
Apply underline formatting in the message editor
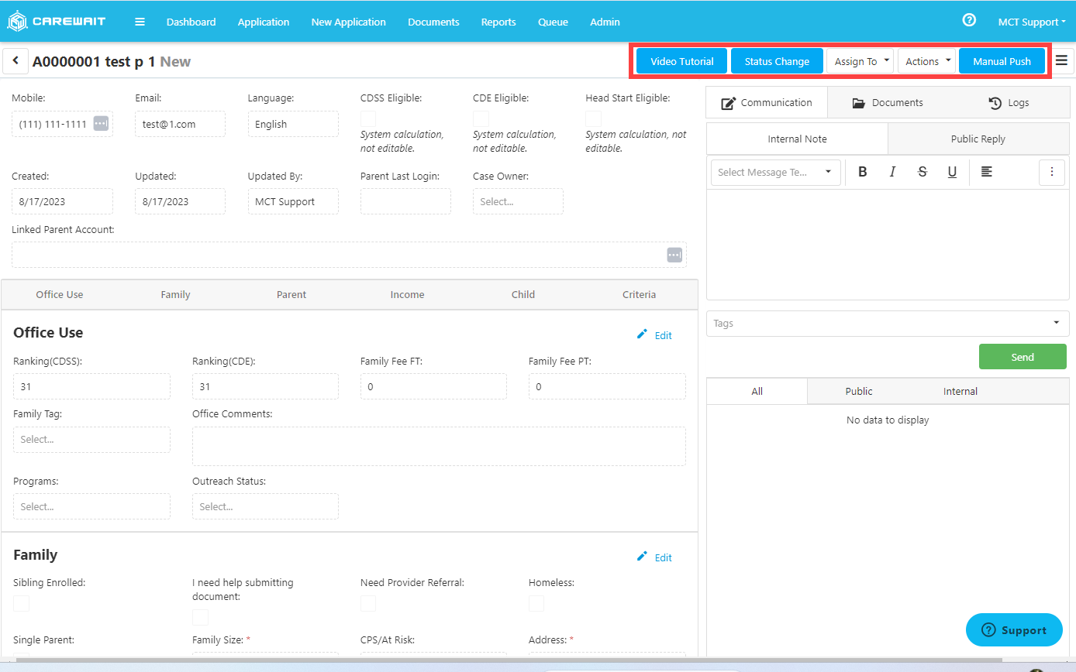[x=952, y=172]
